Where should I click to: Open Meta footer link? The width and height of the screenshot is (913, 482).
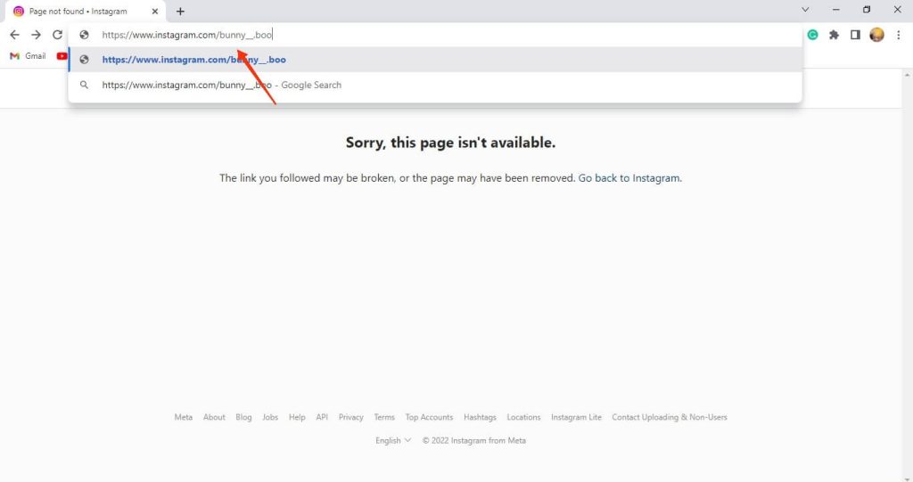pos(184,417)
